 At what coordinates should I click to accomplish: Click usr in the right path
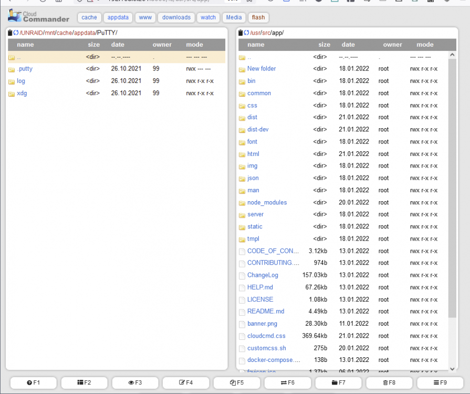255,33
